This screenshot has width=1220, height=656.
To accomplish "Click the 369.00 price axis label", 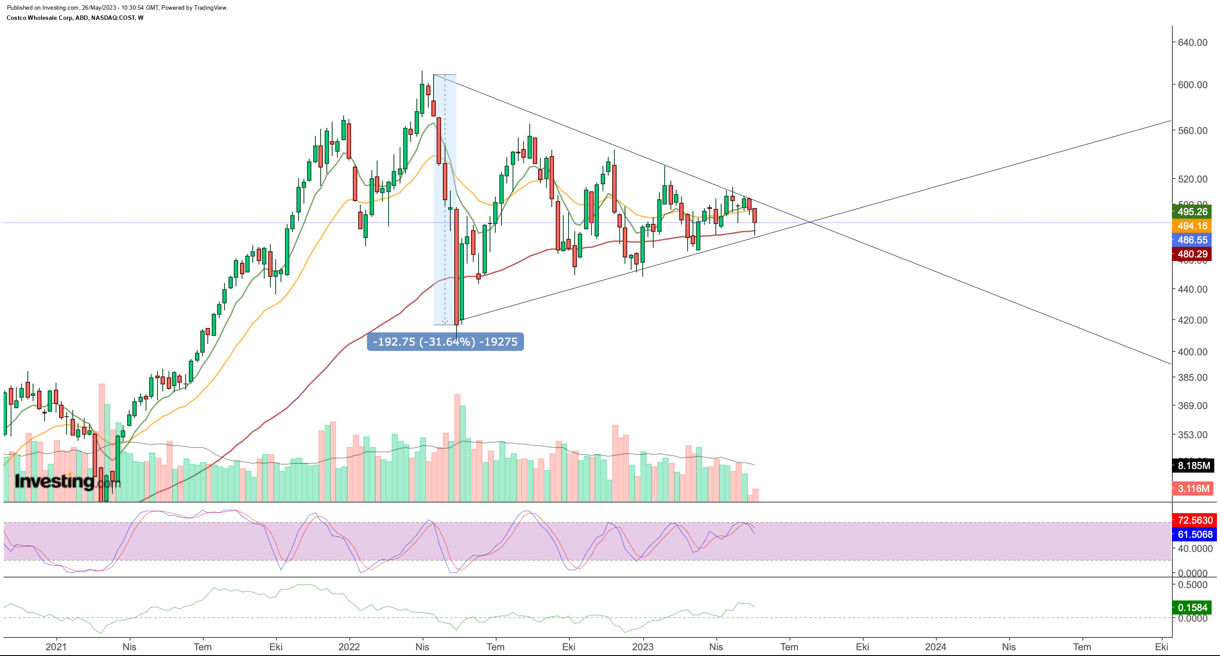I will [x=1193, y=406].
